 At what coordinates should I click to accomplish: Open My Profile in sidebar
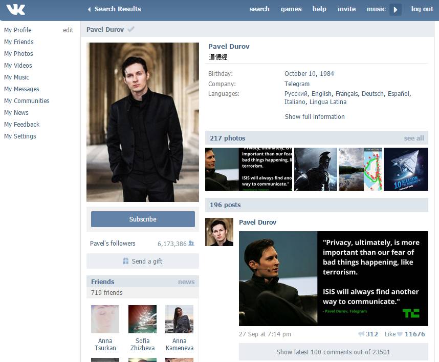(x=17, y=30)
